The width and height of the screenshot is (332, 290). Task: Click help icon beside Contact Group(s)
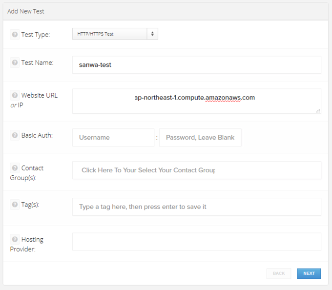click(15, 168)
